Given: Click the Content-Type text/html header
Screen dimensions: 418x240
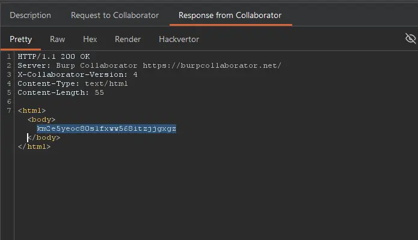Looking at the screenshot, I should pyautogui.click(x=72, y=83).
